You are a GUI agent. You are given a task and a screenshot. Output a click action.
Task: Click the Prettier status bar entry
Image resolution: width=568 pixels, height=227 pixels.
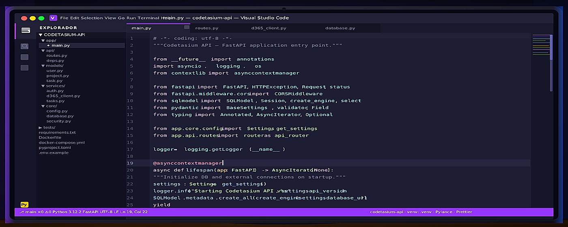464,212
